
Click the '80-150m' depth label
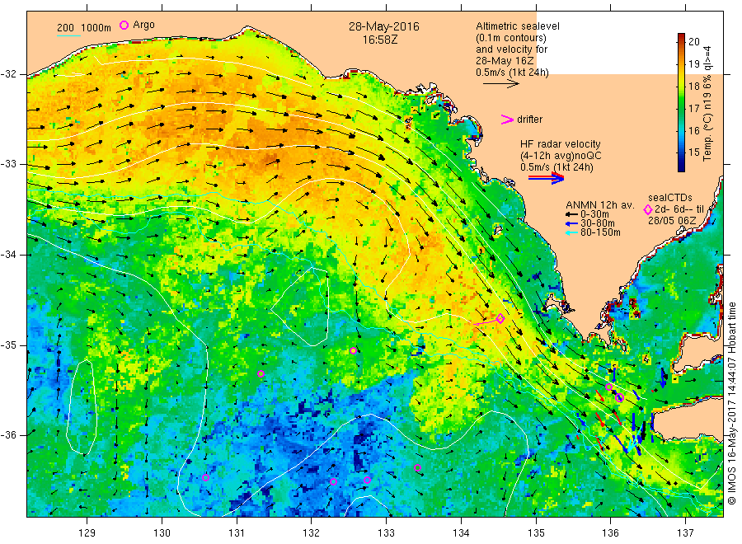(x=600, y=232)
